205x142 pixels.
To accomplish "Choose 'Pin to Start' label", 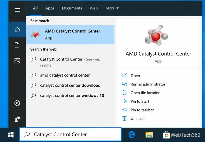I will (x=140, y=101).
